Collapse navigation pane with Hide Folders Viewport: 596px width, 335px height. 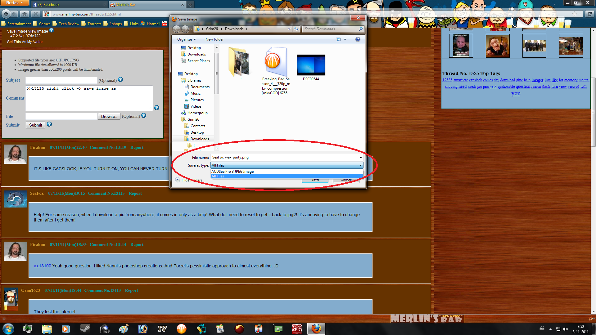189,180
